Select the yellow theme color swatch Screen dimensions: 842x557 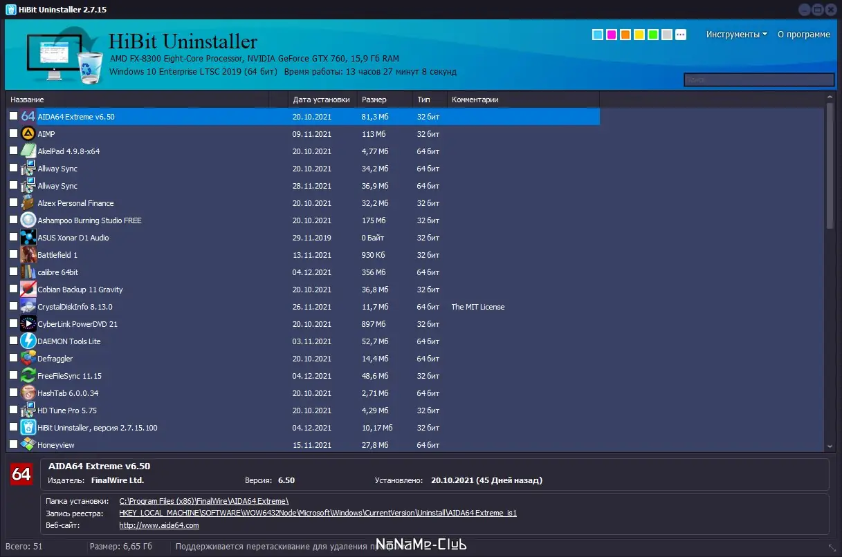[x=639, y=35]
